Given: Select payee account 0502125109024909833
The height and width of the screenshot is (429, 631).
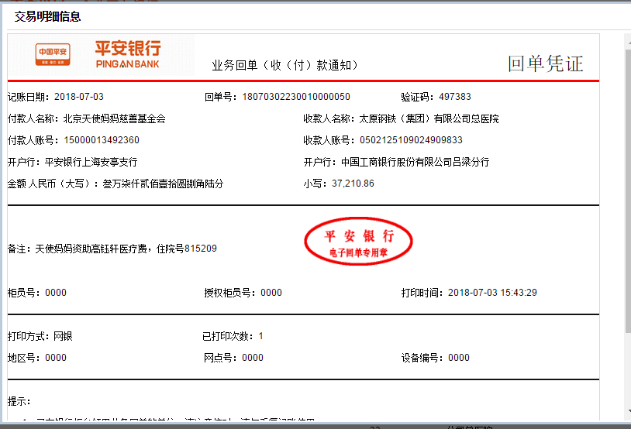Looking at the screenshot, I should coord(411,140).
